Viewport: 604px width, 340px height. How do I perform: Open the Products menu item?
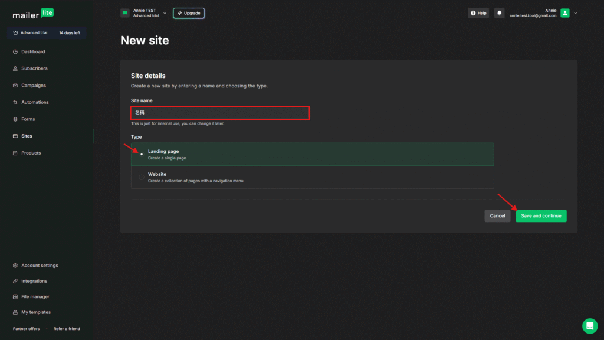31,153
